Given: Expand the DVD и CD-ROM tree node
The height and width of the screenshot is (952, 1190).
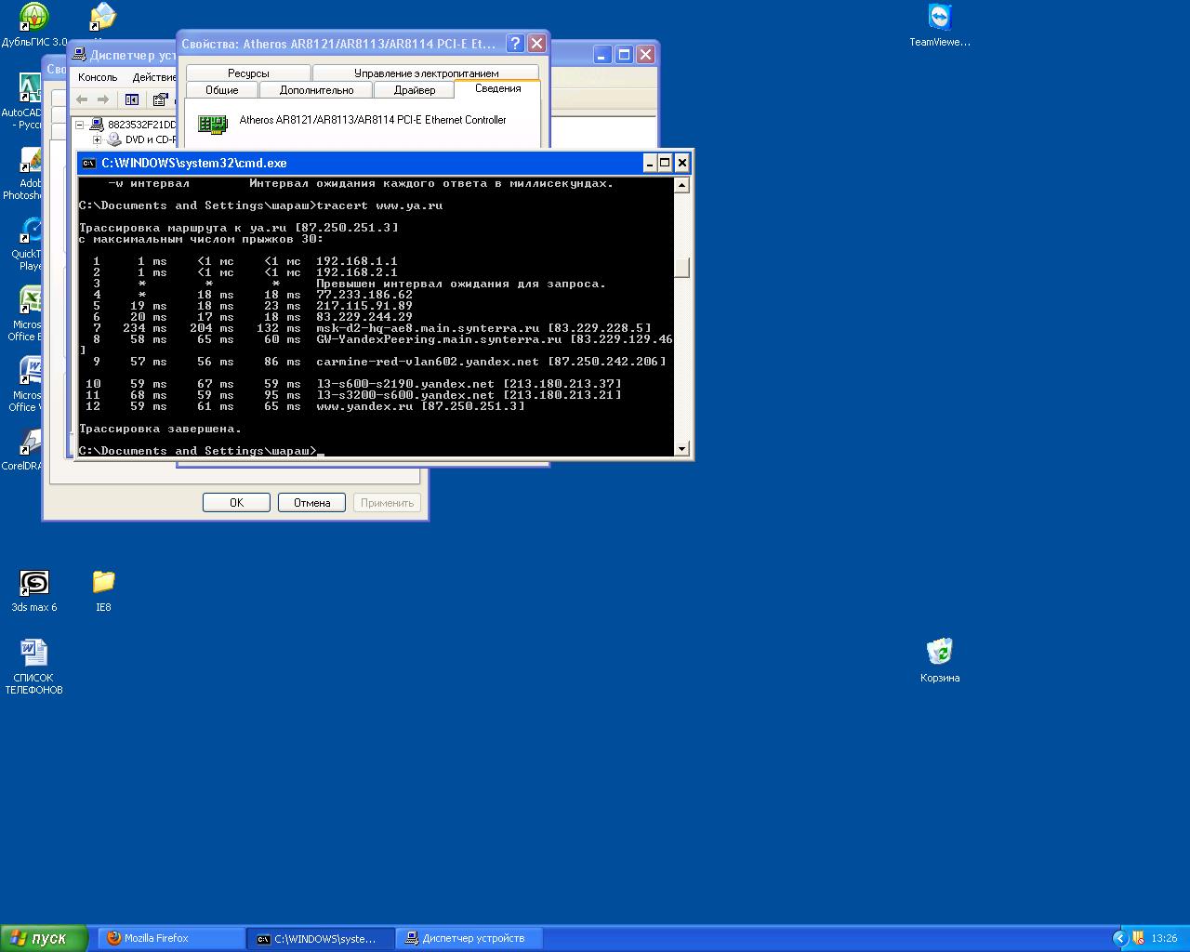Looking at the screenshot, I should tap(97, 140).
